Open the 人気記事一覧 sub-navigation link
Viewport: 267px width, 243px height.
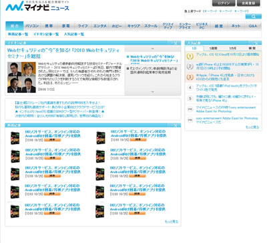pos(74,34)
